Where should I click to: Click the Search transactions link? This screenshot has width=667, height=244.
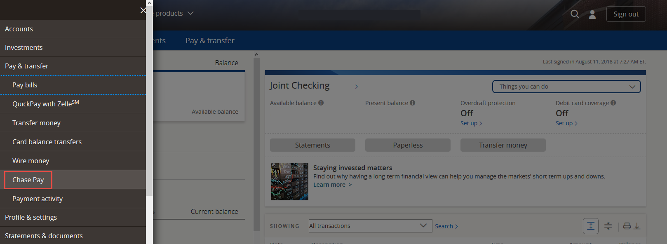446,226
